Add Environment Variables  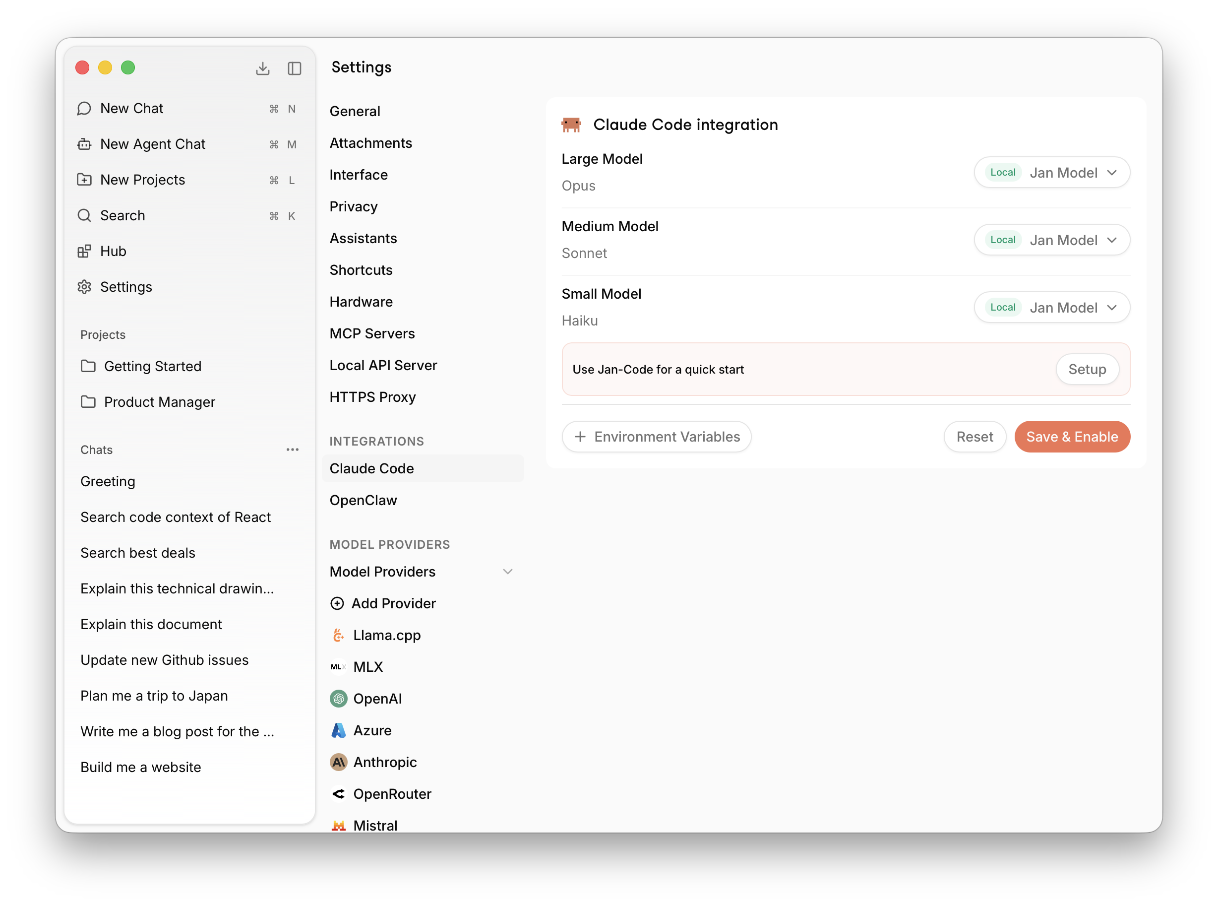656,437
